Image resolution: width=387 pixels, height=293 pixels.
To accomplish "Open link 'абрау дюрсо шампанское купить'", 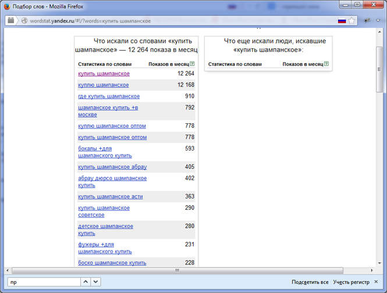I will (112, 181).
